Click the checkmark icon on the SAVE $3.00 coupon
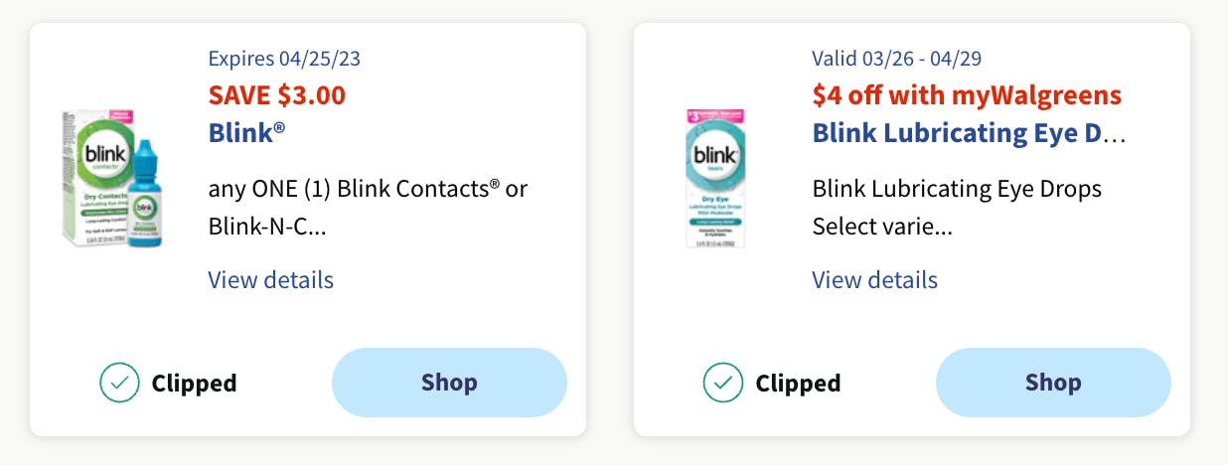The height and width of the screenshot is (465, 1228). click(119, 383)
